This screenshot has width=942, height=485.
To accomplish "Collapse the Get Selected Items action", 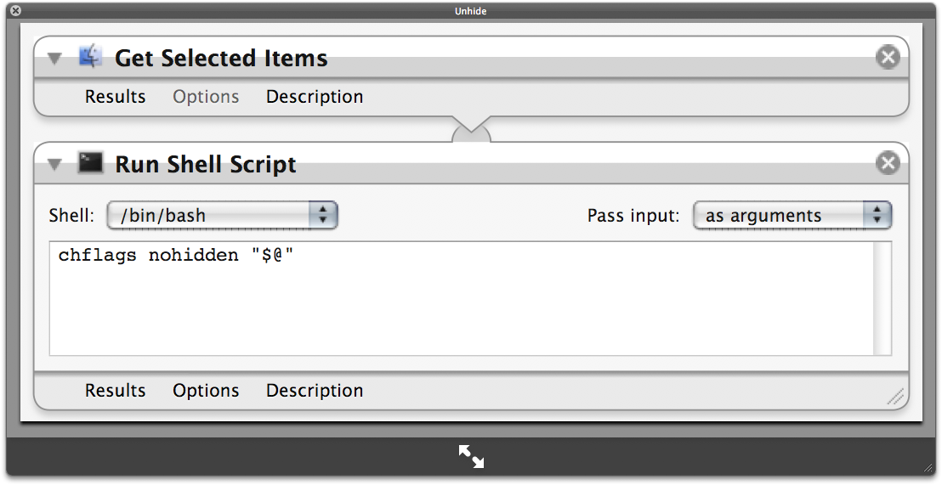I will point(54,59).
